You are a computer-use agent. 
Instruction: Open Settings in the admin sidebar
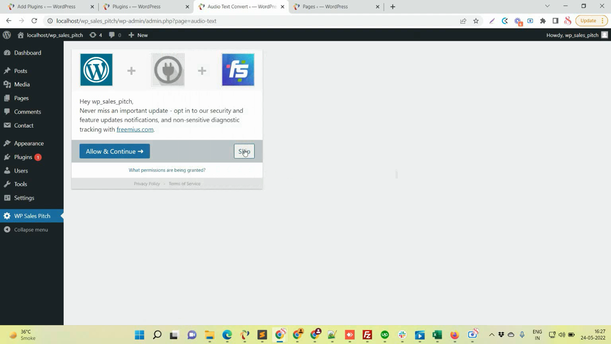tap(24, 198)
